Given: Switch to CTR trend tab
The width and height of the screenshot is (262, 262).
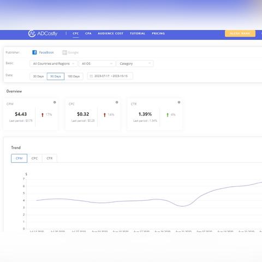Looking at the screenshot, I should (x=50, y=158).
